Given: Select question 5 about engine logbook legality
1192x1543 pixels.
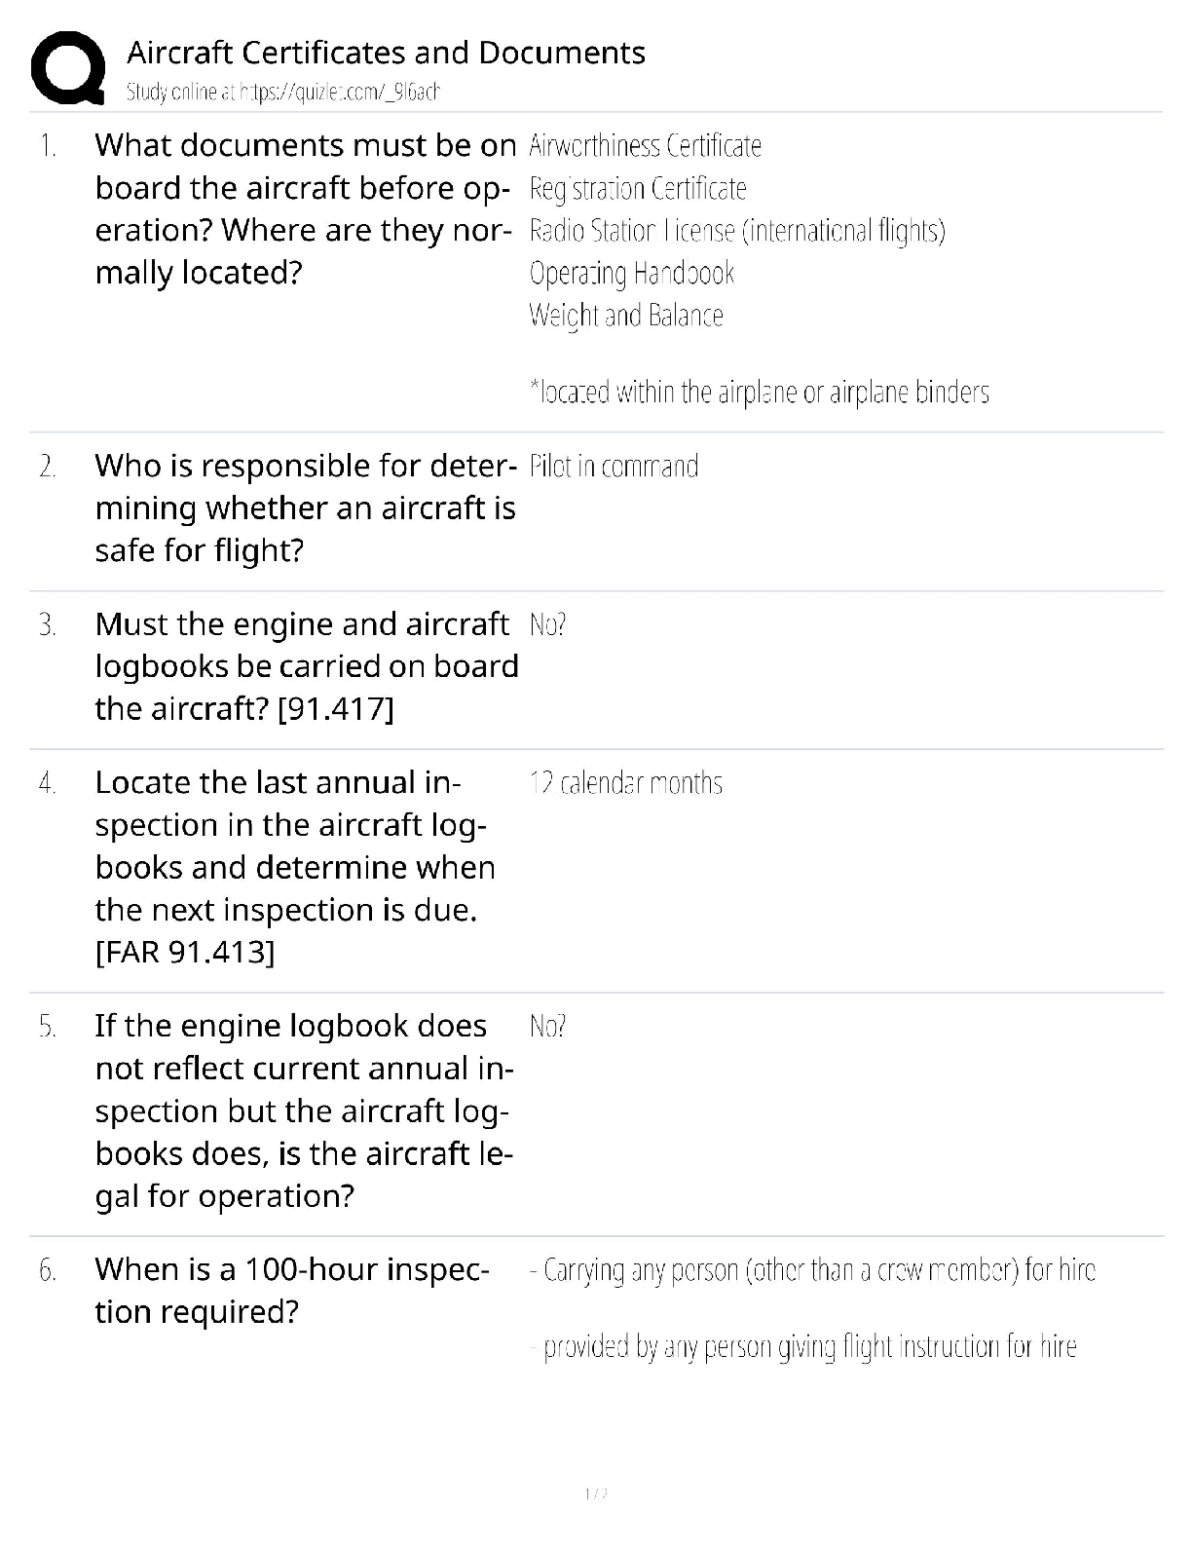Looking at the screenshot, I should click(x=304, y=1110).
